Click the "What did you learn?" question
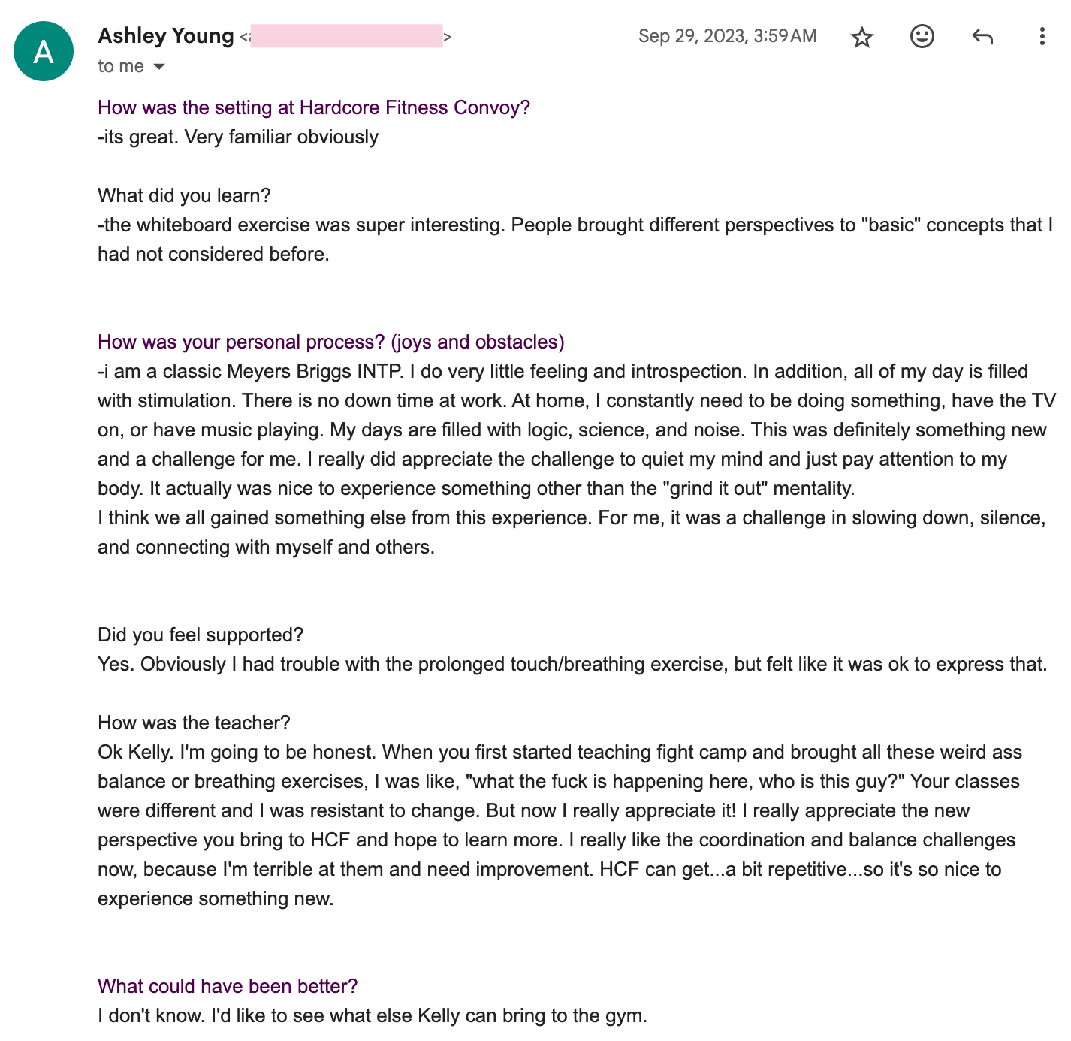This screenshot has height=1041, width=1071. 184,195
